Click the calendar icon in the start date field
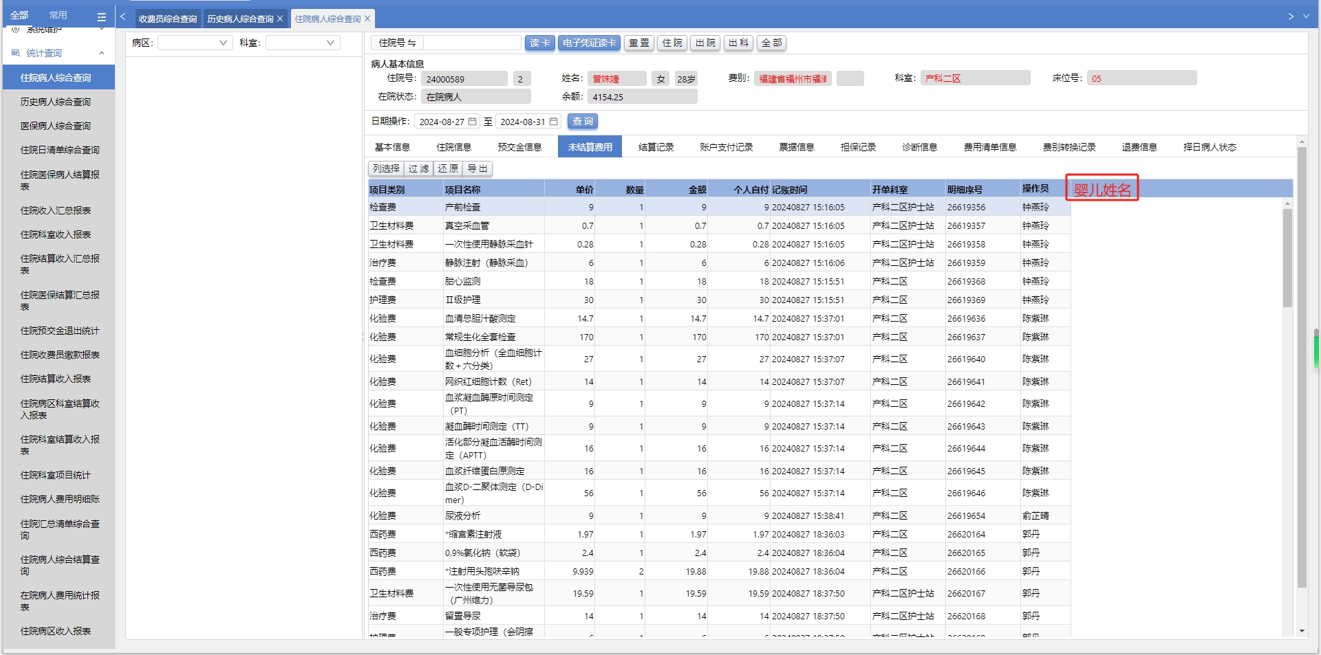The height and width of the screenshot is (655, 1321). pos(473,122)
